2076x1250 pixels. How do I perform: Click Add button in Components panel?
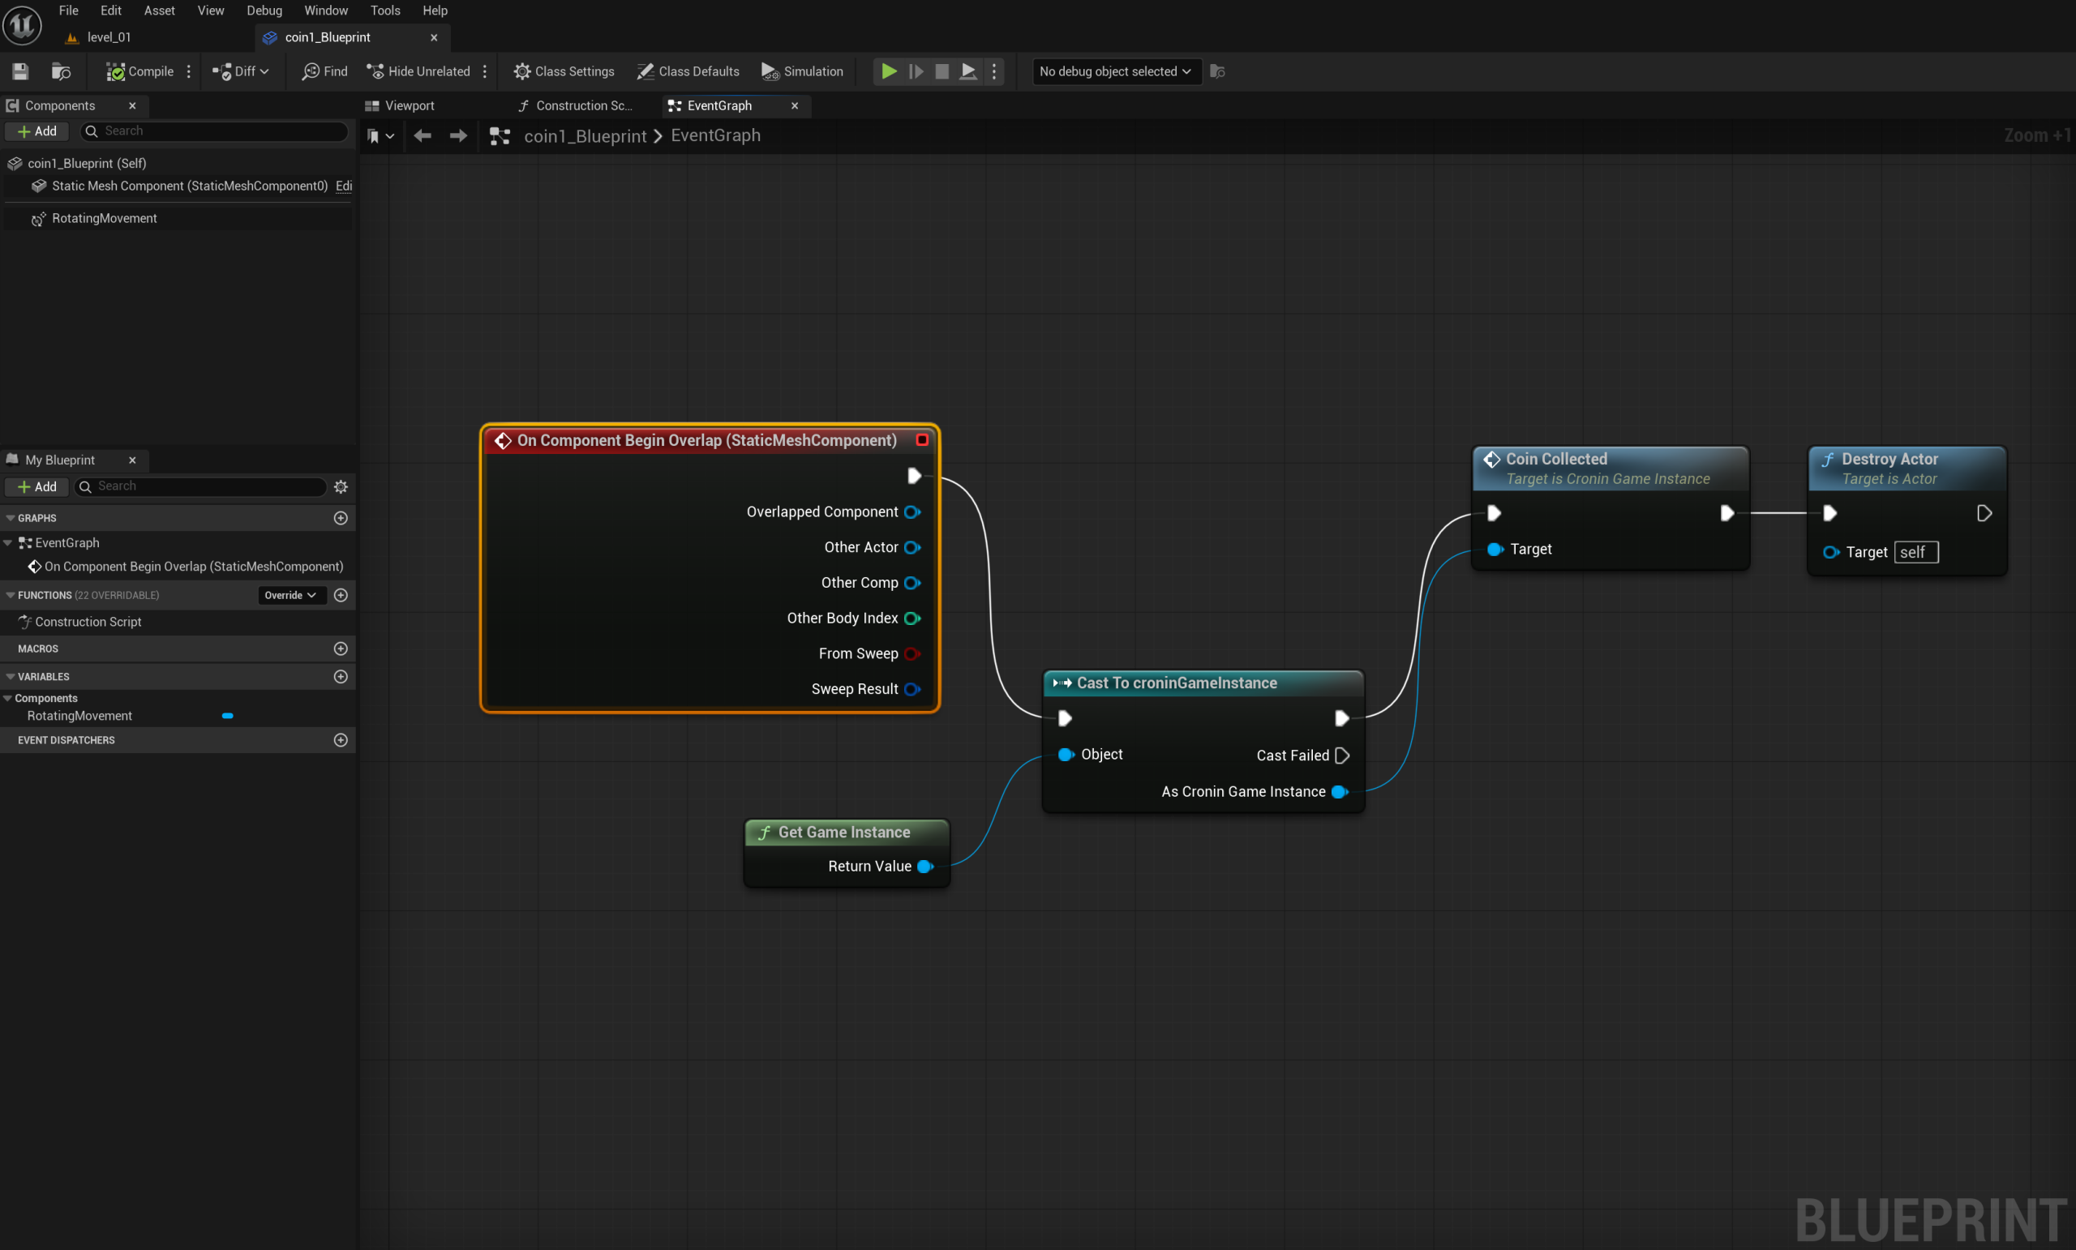[37, 131]
